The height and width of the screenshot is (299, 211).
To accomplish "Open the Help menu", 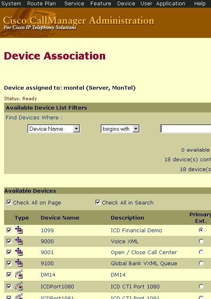I will [200, 3].
